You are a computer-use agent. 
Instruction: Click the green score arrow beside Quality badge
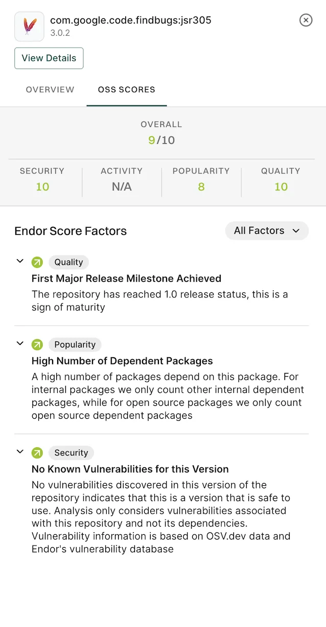(37, 262)
